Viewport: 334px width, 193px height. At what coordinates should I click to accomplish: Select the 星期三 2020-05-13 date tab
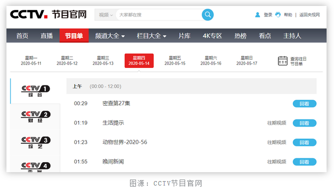pos(103,61)
